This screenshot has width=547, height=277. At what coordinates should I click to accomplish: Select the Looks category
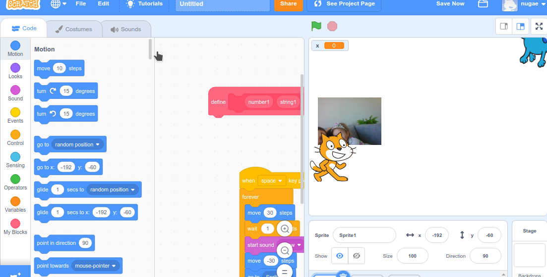pos(15,71)
